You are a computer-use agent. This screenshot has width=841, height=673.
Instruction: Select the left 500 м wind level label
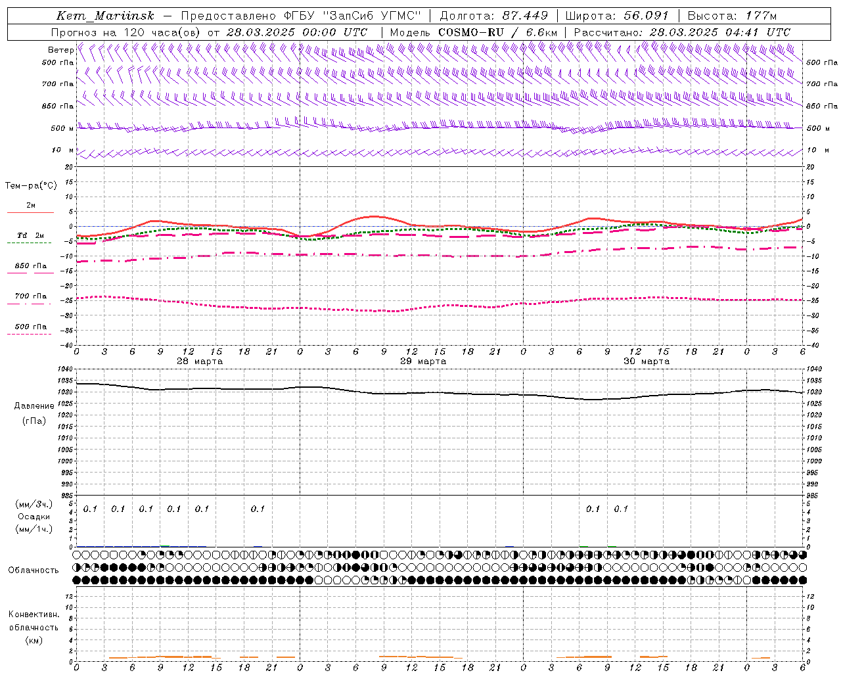coord(62,128)
